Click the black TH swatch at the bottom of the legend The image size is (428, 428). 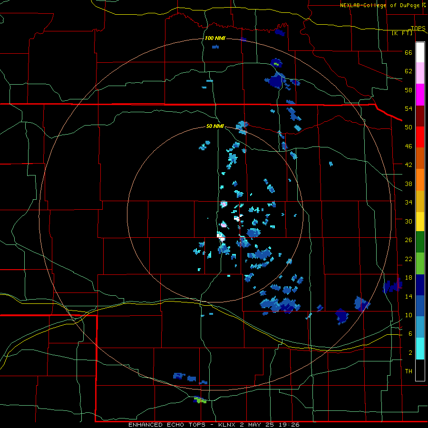[420, 370]
